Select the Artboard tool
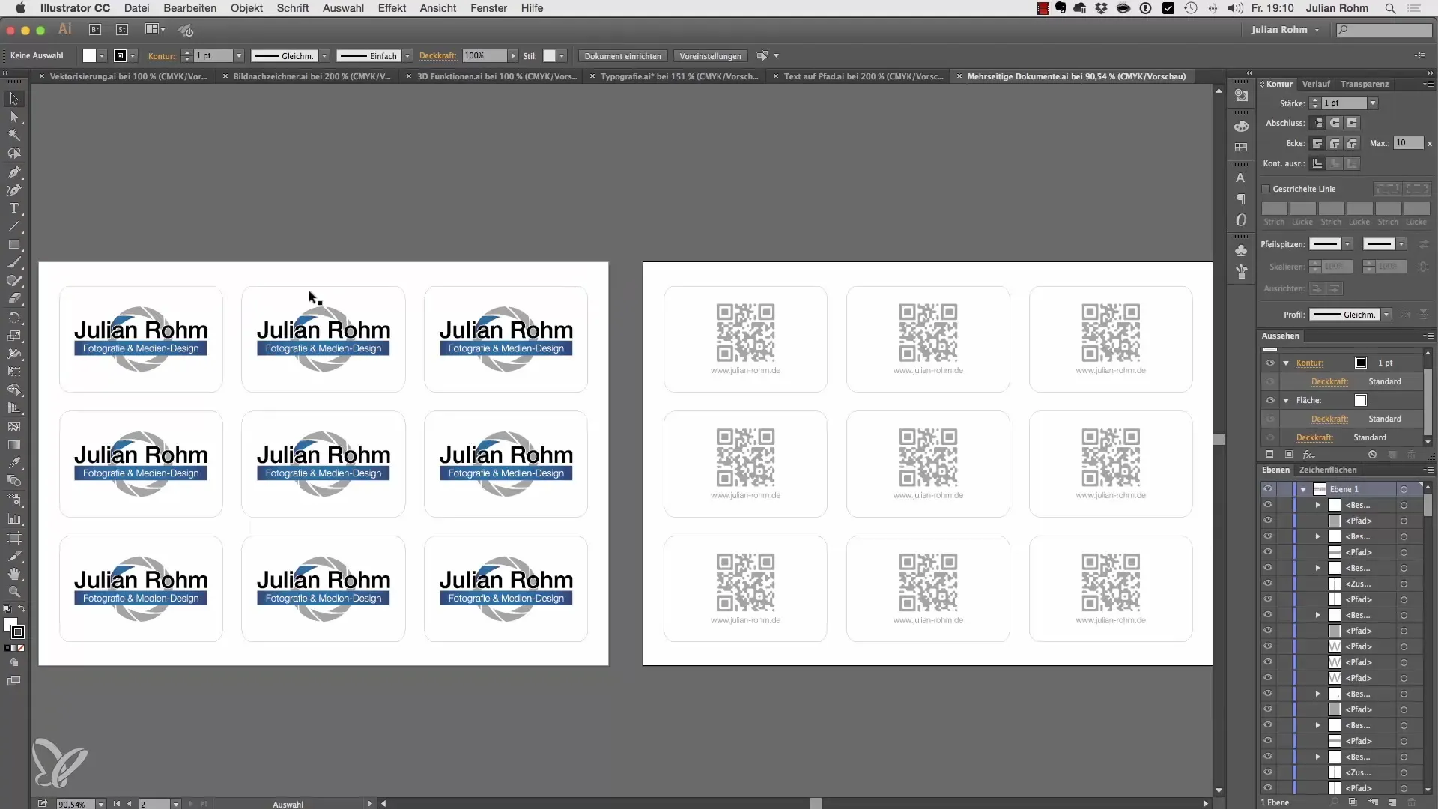The height and width of the screenshot is (809, 1438). click(x=13, y=538)
